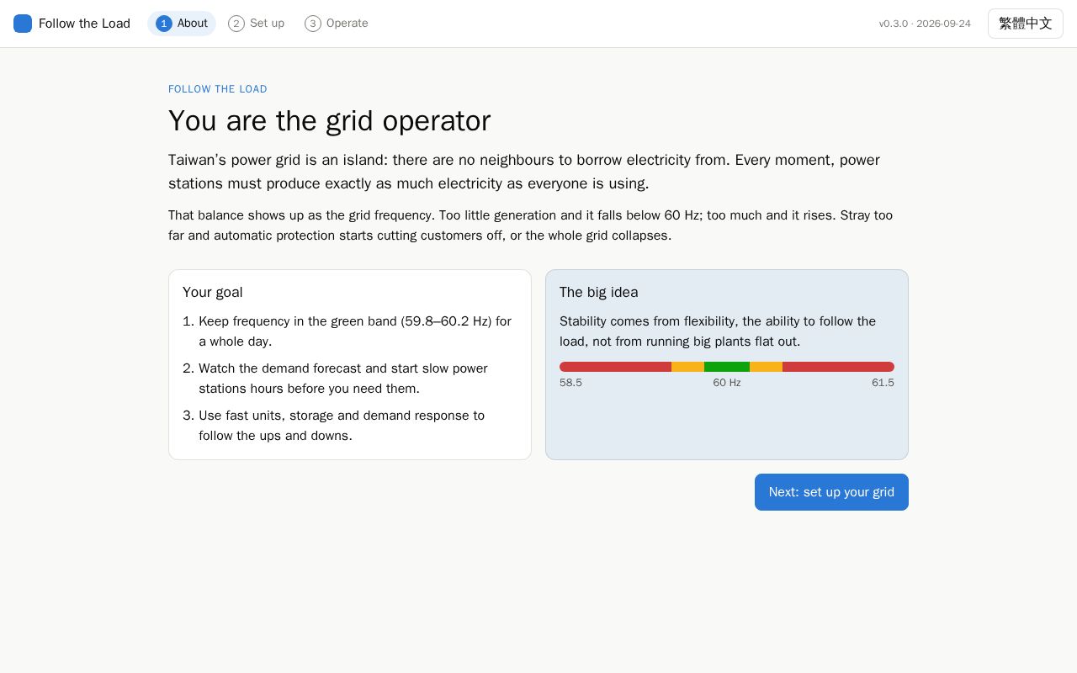Go to the Set up step
This screenshot has width=1077, height=673.
pyautogui.click(x=257, y=24)
